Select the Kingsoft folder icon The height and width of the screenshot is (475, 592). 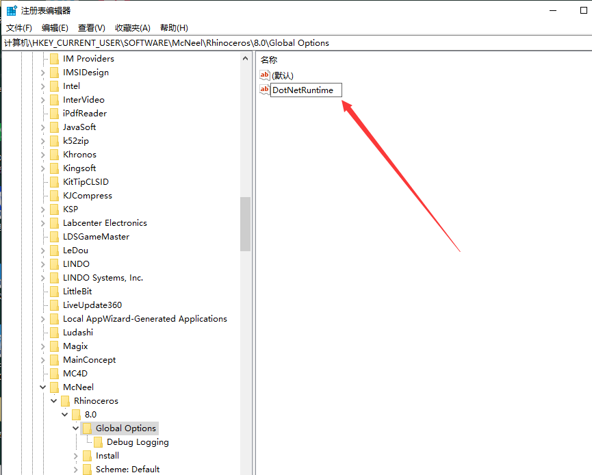(x=54, y=168)
